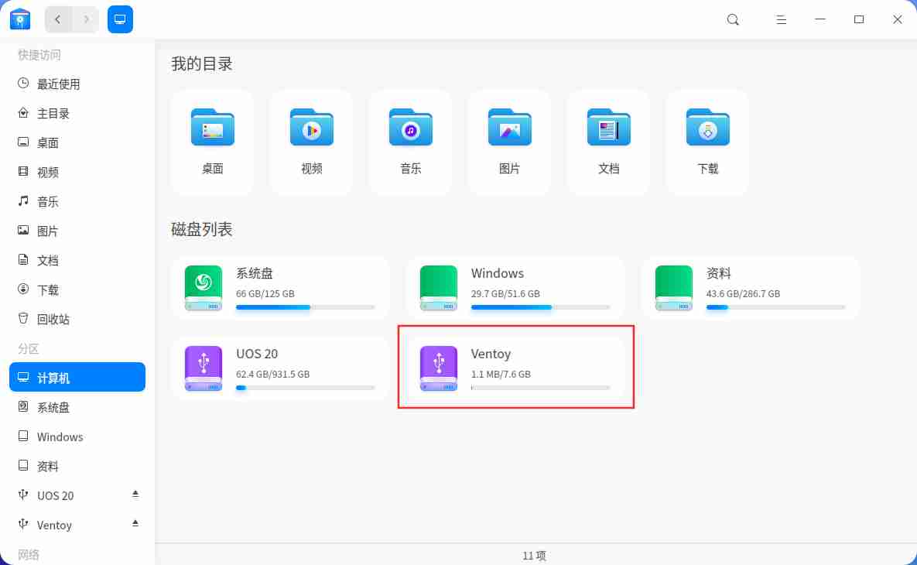Image resolution: width=917 pixels, height=565 pixels.
Task: Click the search icon in the titlebar
Action: [732, 19]
